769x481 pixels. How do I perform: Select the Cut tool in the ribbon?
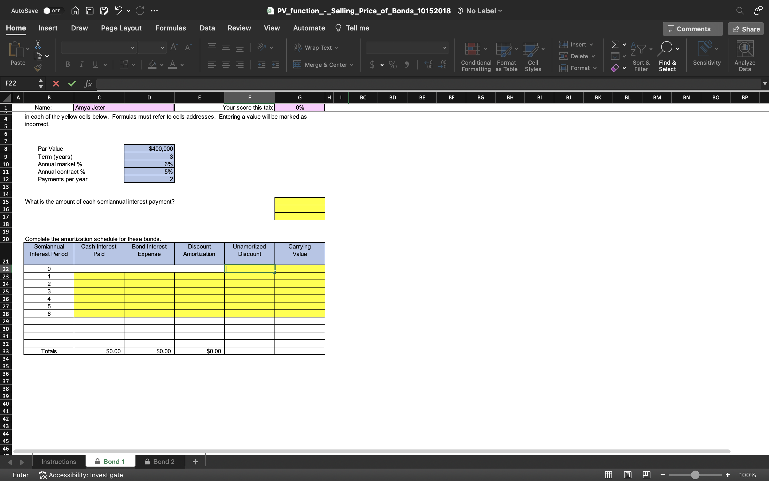click(38, 44)
